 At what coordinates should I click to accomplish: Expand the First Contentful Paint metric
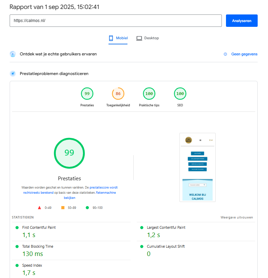point(39,227)
